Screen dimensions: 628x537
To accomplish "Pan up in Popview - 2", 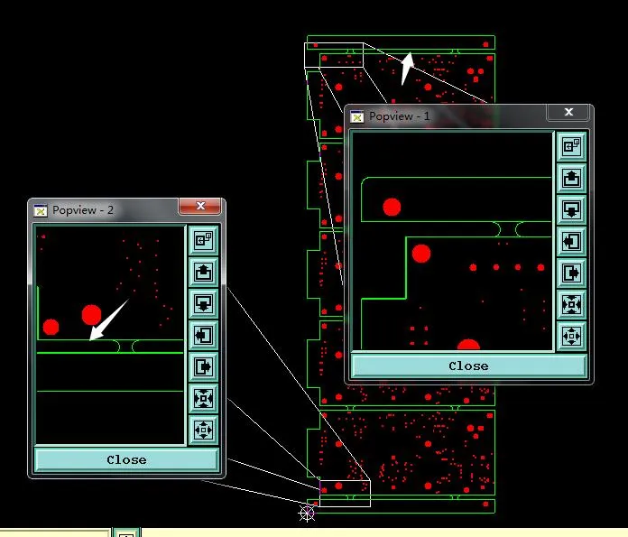I will coord(203,272).
